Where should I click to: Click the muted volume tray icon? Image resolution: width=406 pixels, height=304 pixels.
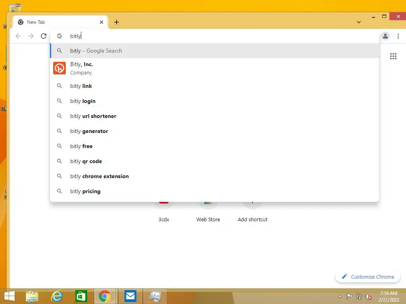click(x=369, y=296)
